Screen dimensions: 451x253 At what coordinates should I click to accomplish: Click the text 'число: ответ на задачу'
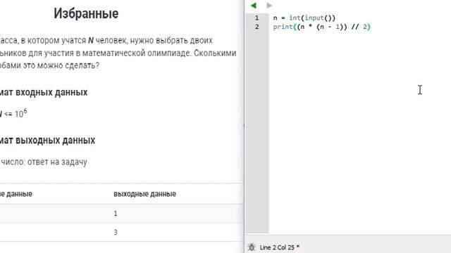(x=44, y=162)
